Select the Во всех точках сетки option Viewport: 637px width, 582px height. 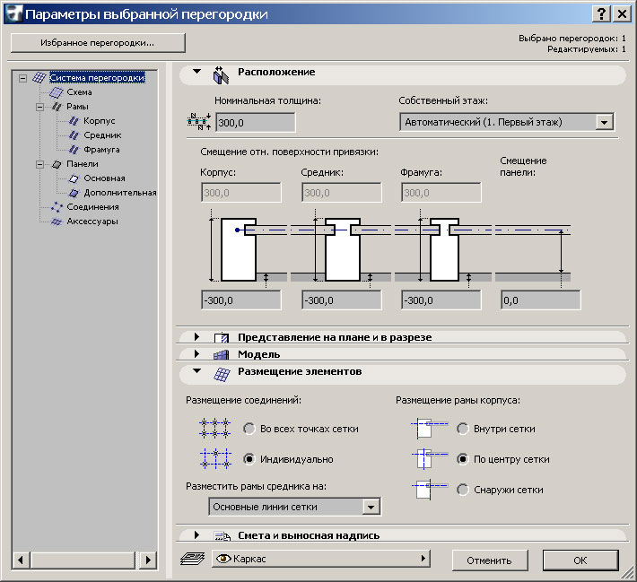click(249, 430)
